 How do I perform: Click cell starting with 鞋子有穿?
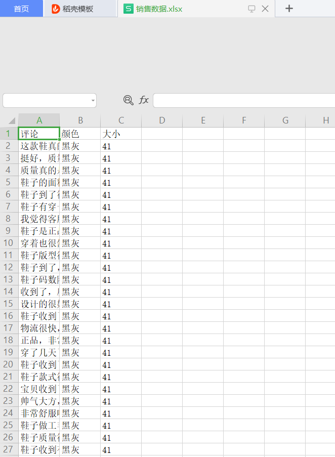[39, 206]
